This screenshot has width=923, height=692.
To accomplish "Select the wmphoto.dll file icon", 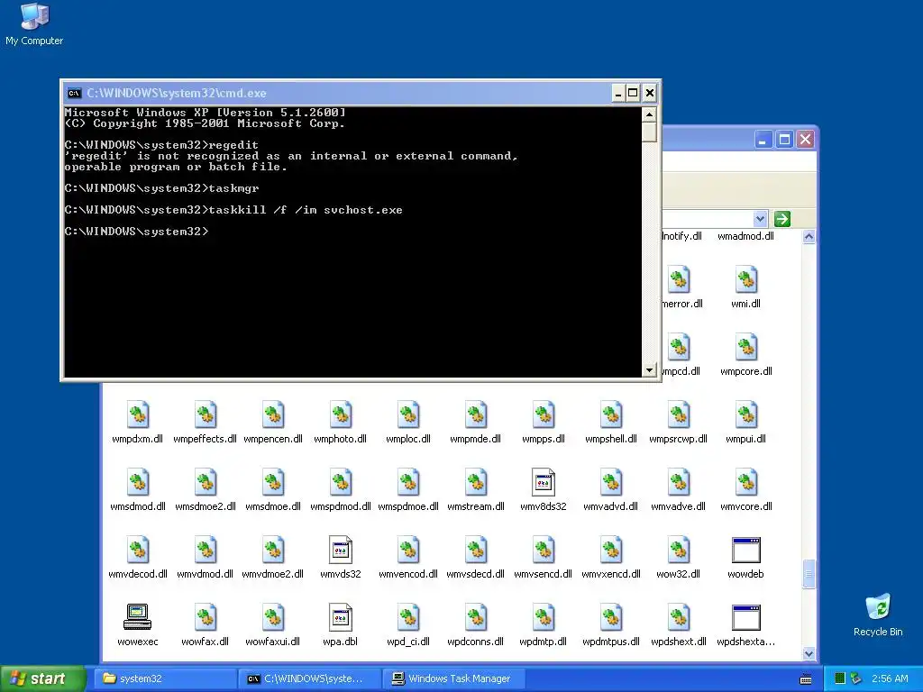I will click(340, 414).
